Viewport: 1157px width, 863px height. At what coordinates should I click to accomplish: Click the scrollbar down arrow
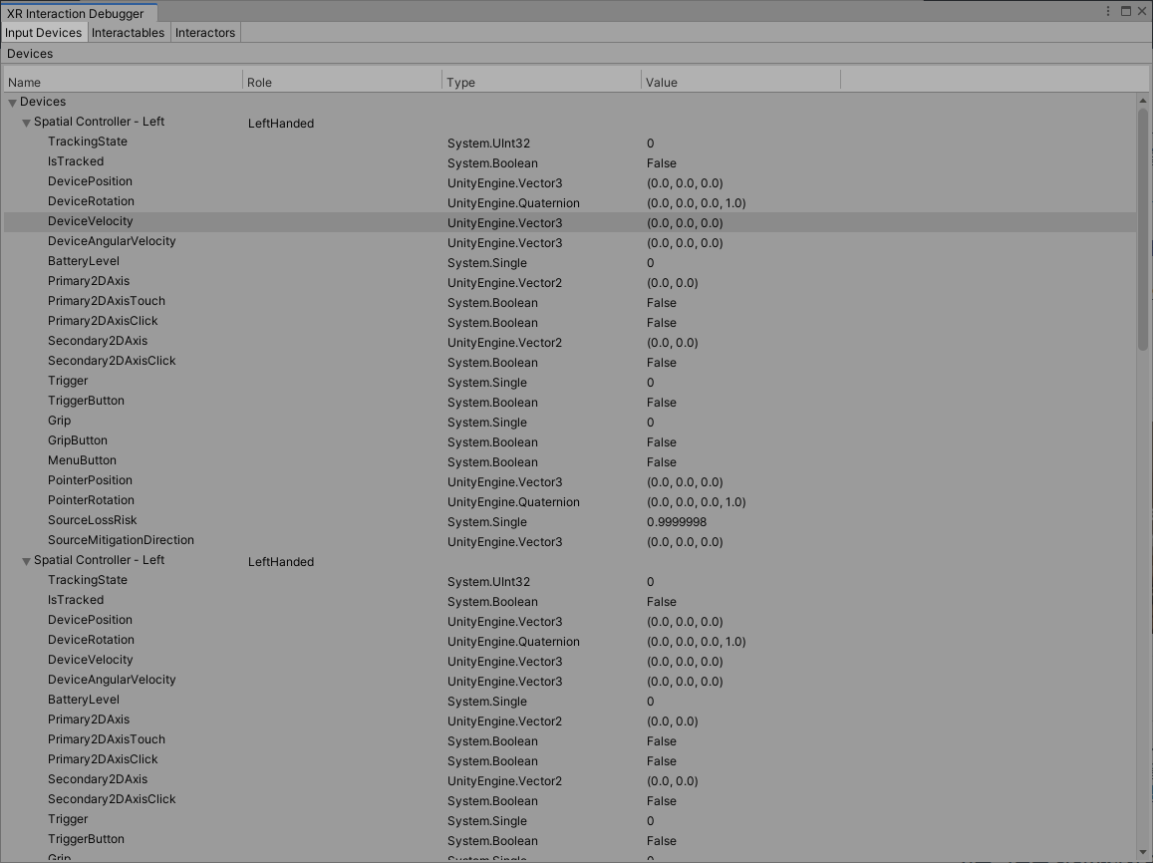1143,853
